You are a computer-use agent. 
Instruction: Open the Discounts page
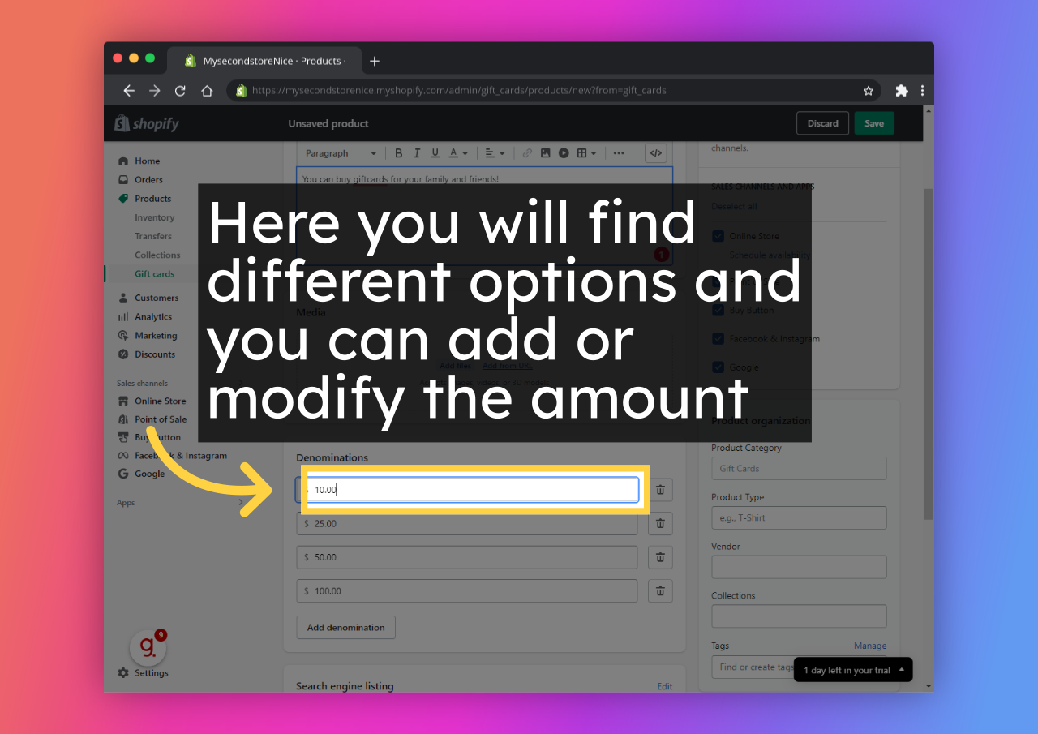(147, 354)
